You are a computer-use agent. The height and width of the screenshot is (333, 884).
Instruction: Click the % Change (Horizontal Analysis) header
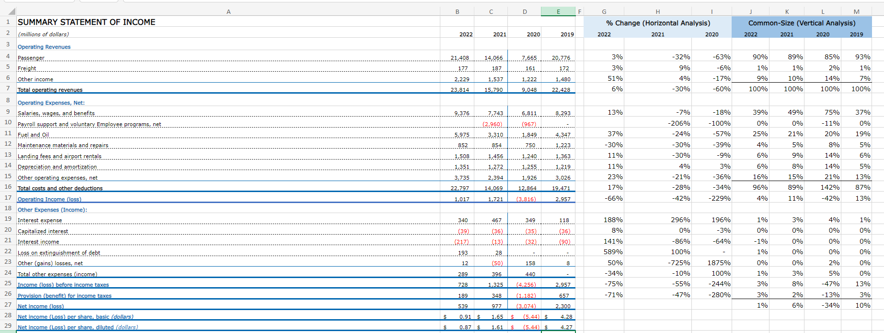point(658,23)
